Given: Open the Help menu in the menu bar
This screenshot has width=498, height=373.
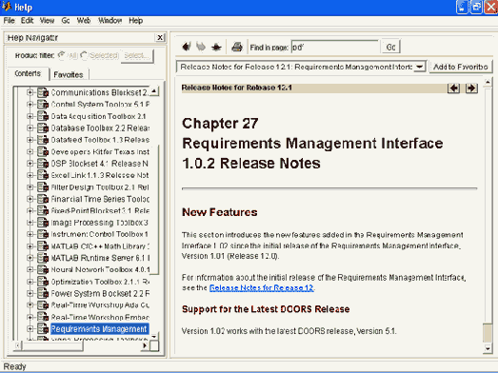Looking at the screenshot, I should [x=135, y=21].
